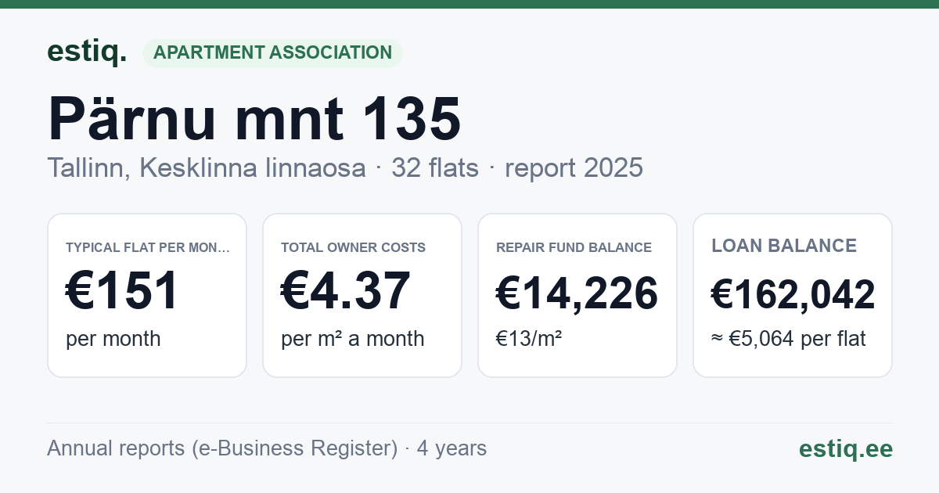Select the APARTMENT ASSOCIATION badge
The image size is (939, 493).
[272, 52]
